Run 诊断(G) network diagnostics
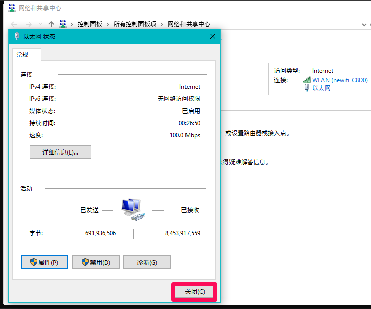The width and height of the screenshot is (371, 309). [147, 262]
